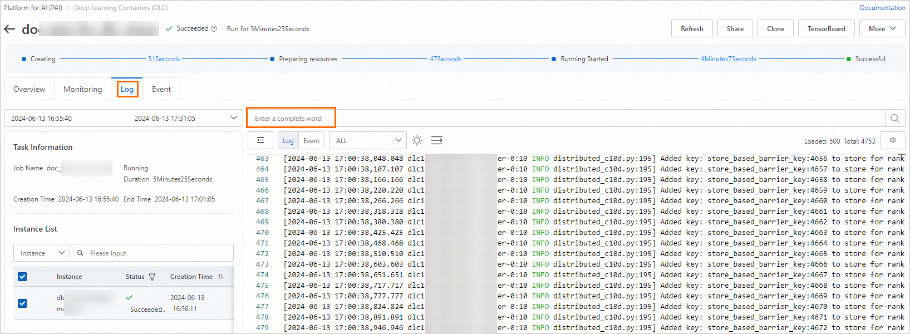Click the Refresh button
Image resolution: width=910 pixels, height=334 pixels.
(x=692, y=29)
